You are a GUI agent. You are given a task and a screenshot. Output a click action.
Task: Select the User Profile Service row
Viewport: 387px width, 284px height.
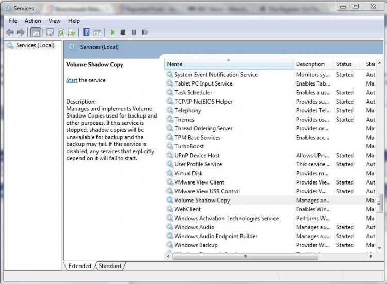[270, 164]
